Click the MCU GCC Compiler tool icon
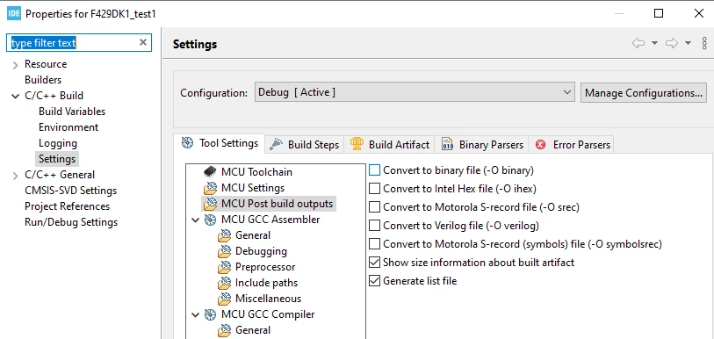 point(210,314)
